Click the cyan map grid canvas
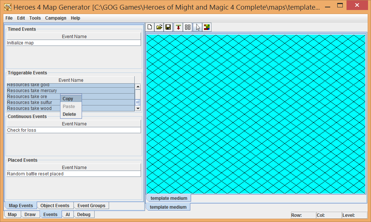Viewport: 371px width, 222px height. (256, 114)
